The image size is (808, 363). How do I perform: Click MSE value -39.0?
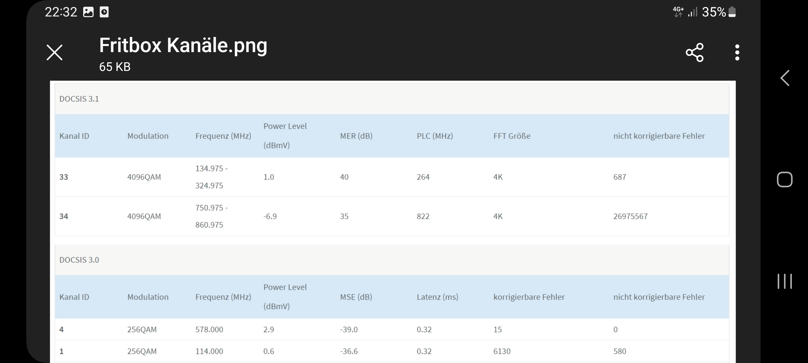tap(349, 330)
